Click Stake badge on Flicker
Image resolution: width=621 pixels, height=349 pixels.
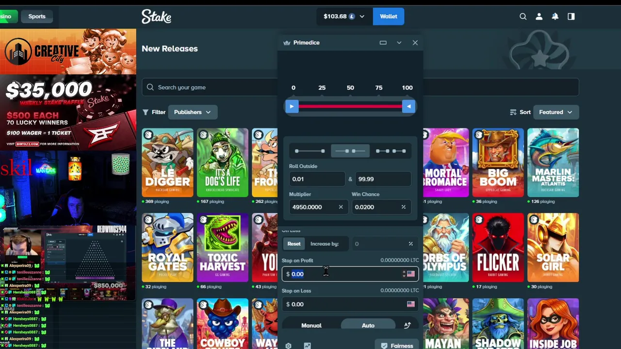click(x=479, y=220)
